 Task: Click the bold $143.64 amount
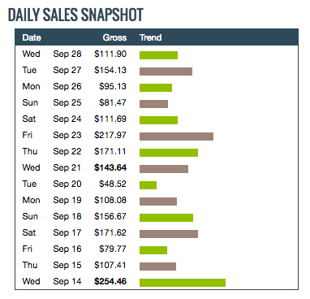click(x=110, y=167)
